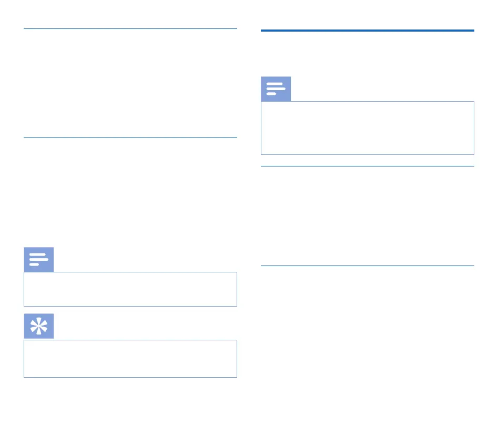Click the thick blue rule heading the right column

[367, 31]
